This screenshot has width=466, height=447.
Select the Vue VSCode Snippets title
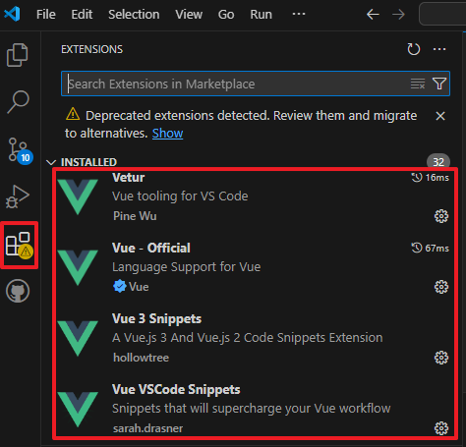click(176, 389)
